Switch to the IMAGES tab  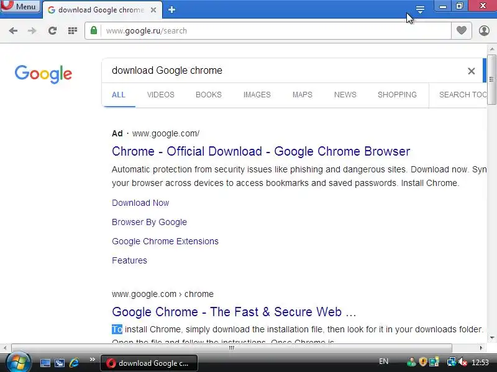tap(257, 95)
